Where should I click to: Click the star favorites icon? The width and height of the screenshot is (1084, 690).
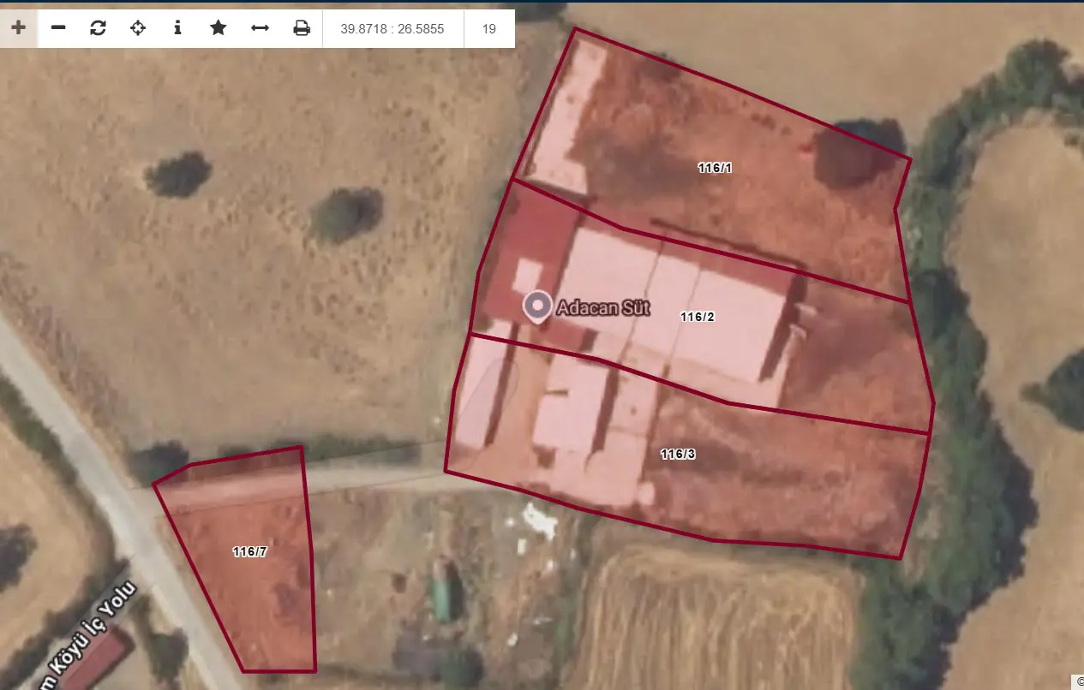click(x=219, y=28)
